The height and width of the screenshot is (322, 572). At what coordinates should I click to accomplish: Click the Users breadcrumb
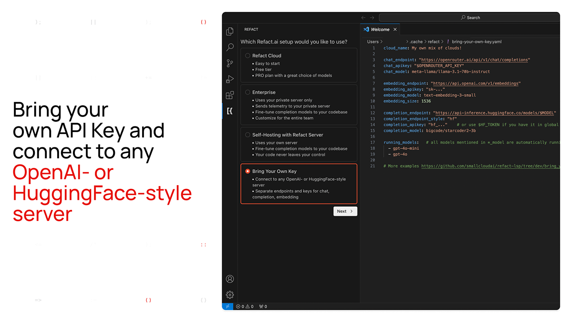[373, 42]
